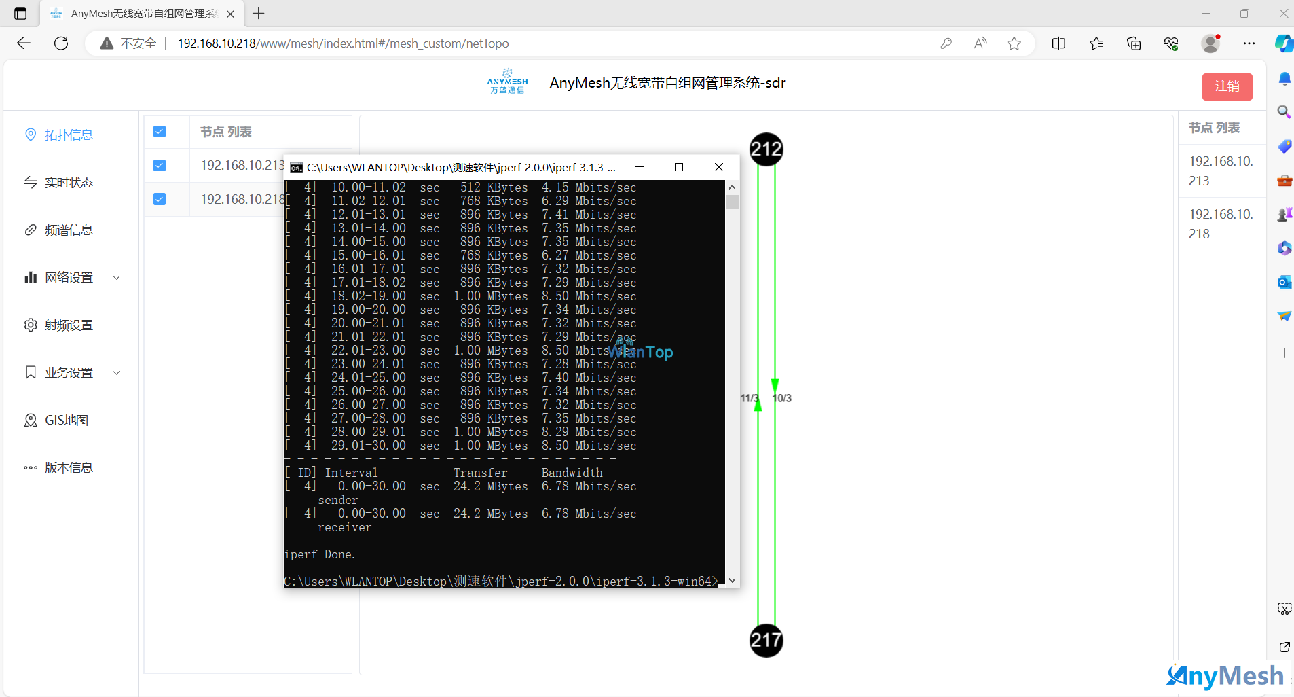Open 拓扑信息 menu item

point(69,135)
